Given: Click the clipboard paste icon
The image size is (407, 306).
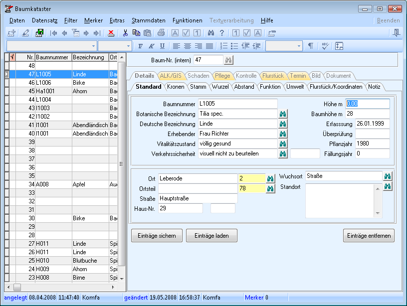Looking at the screenshot, I should pos(147,33).
